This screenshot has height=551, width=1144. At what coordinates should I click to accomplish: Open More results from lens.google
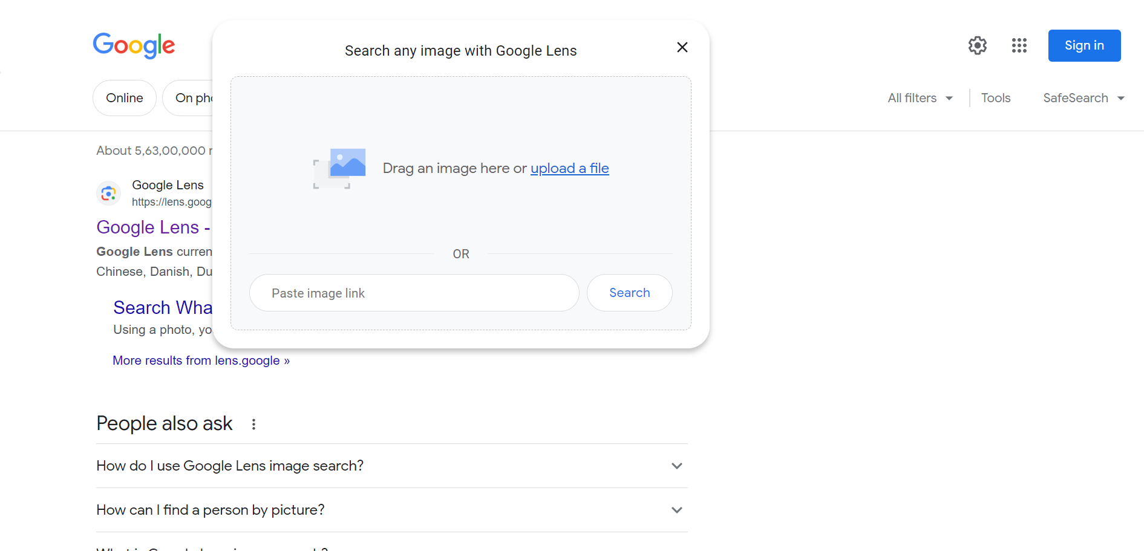point(201,360)
